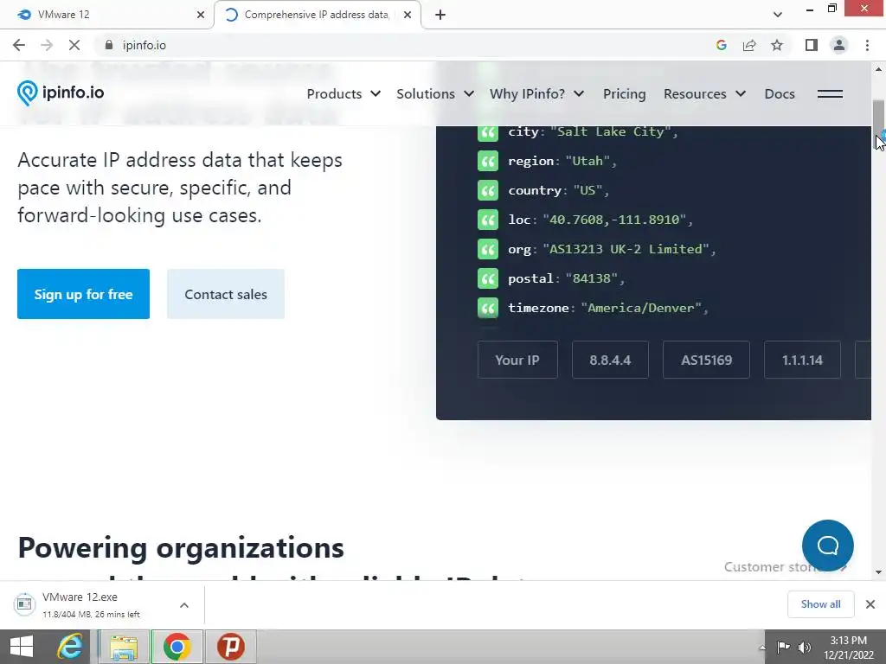Select the Your IP sample button

tap(517, 360)
